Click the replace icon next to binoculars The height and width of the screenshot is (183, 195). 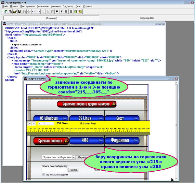coord(29,12)
